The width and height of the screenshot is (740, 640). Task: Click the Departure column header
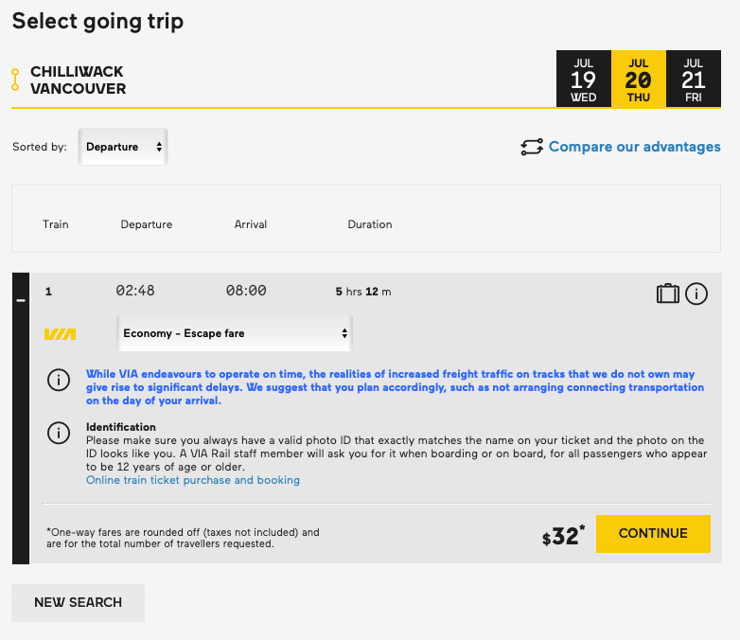pyautogui.click(x=147, y=224)
